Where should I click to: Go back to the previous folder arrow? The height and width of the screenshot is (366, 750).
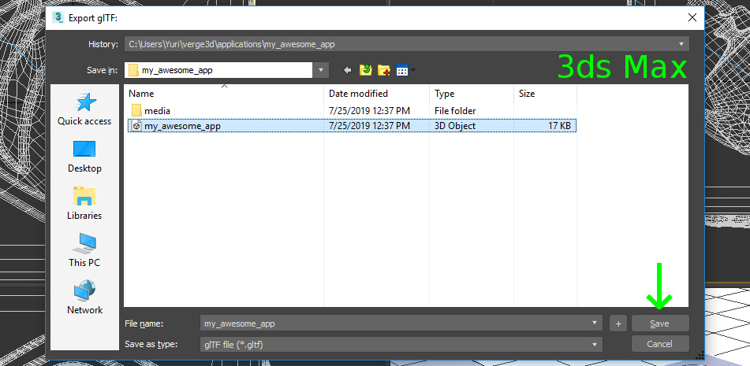coord(348,70)
